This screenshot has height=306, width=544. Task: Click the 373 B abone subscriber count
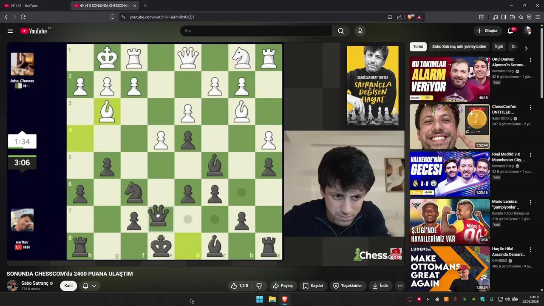click(31, 289)
